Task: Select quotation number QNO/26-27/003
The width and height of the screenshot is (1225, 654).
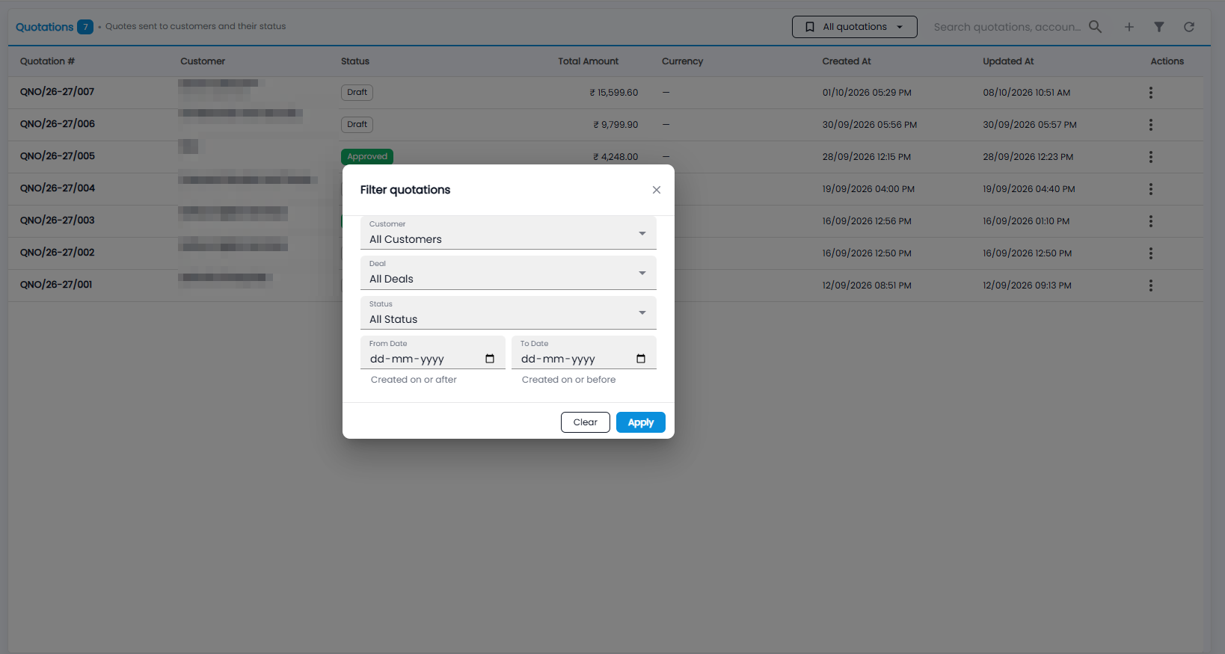Action: tap(58, 220)
